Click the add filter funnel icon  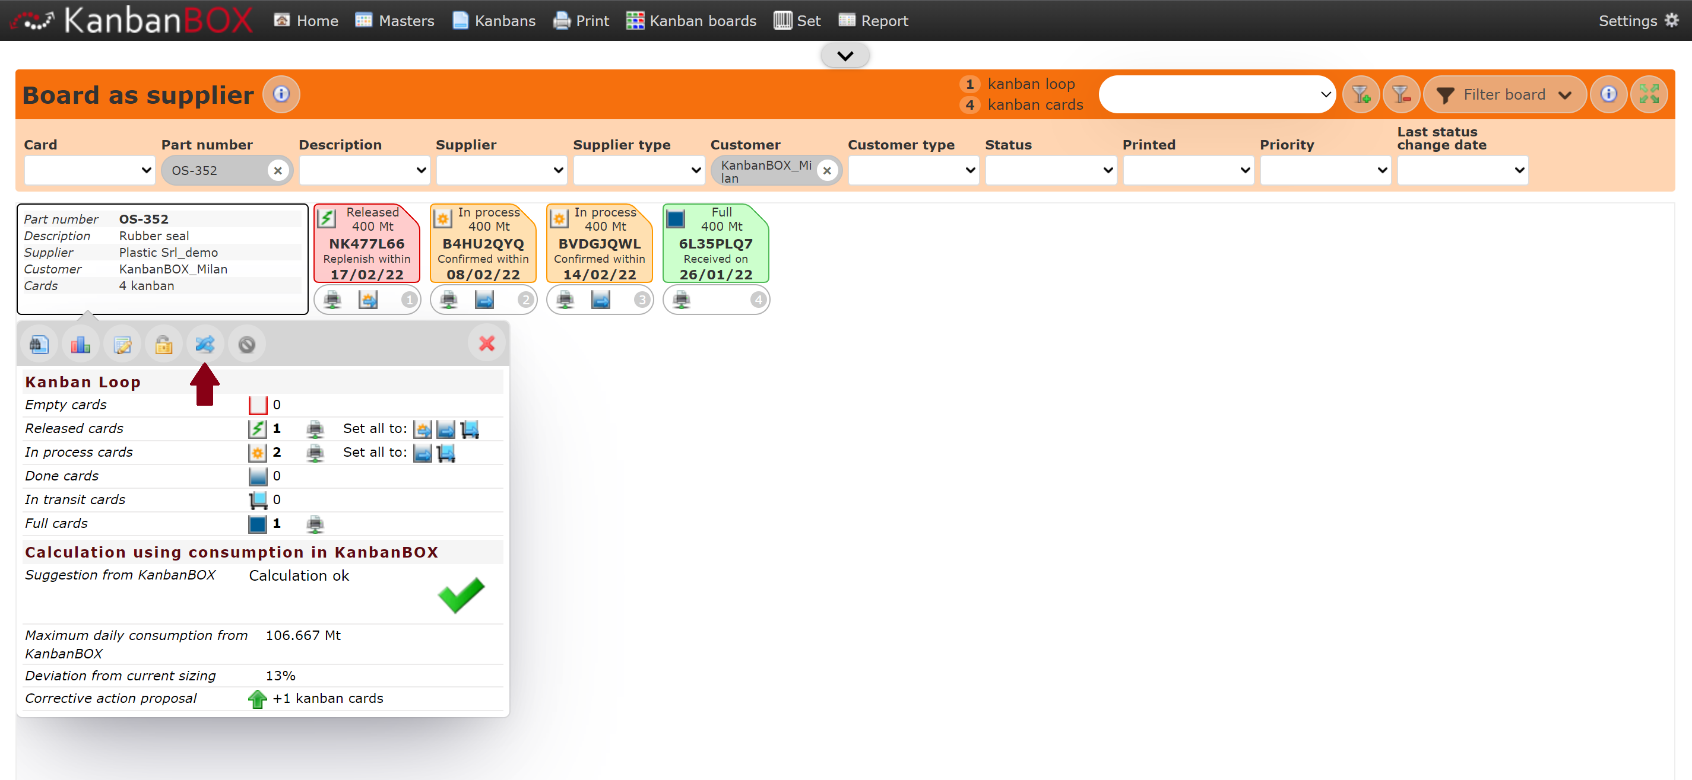coord(1360,94)
